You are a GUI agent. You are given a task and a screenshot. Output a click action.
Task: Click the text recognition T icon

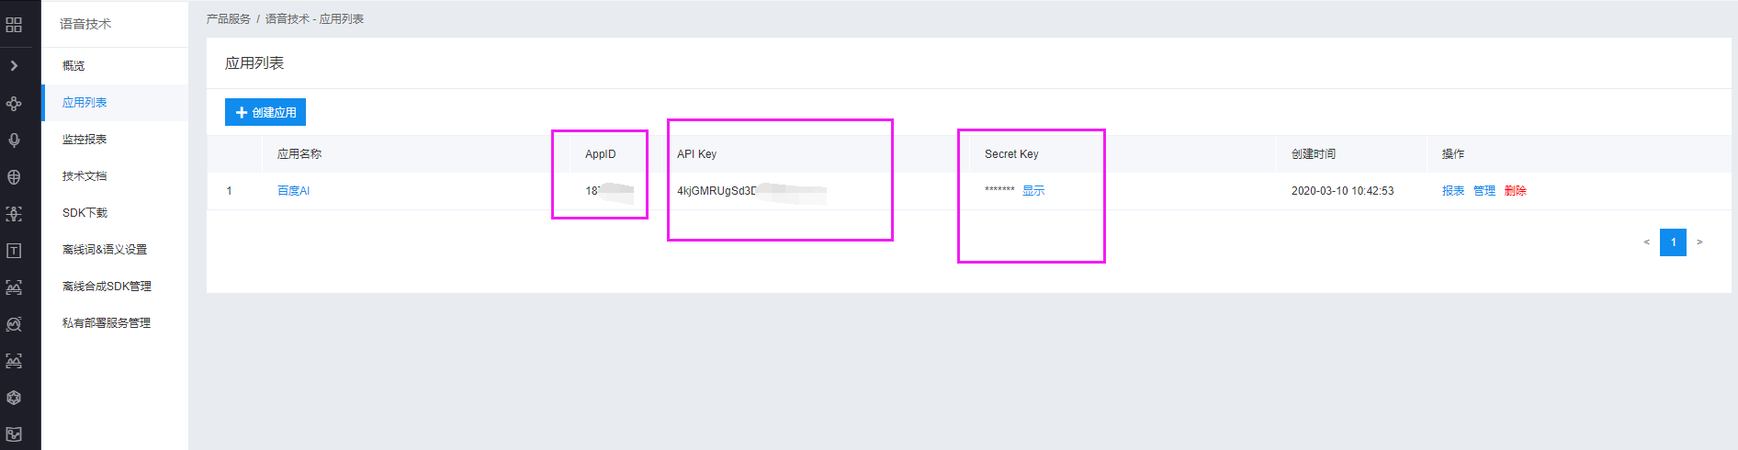coord(14,251)
